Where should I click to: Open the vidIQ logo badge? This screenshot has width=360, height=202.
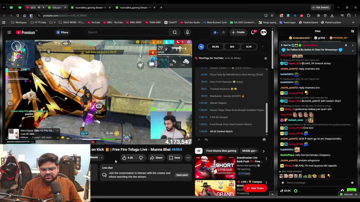pos(201,47)
